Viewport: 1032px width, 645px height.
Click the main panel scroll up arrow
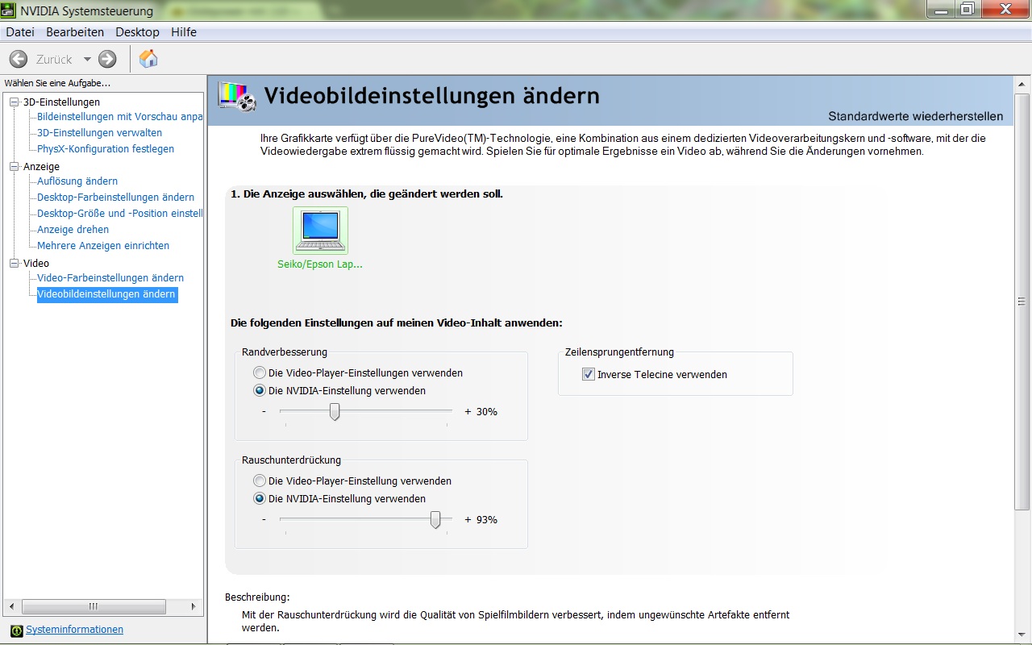(1022, 85)
